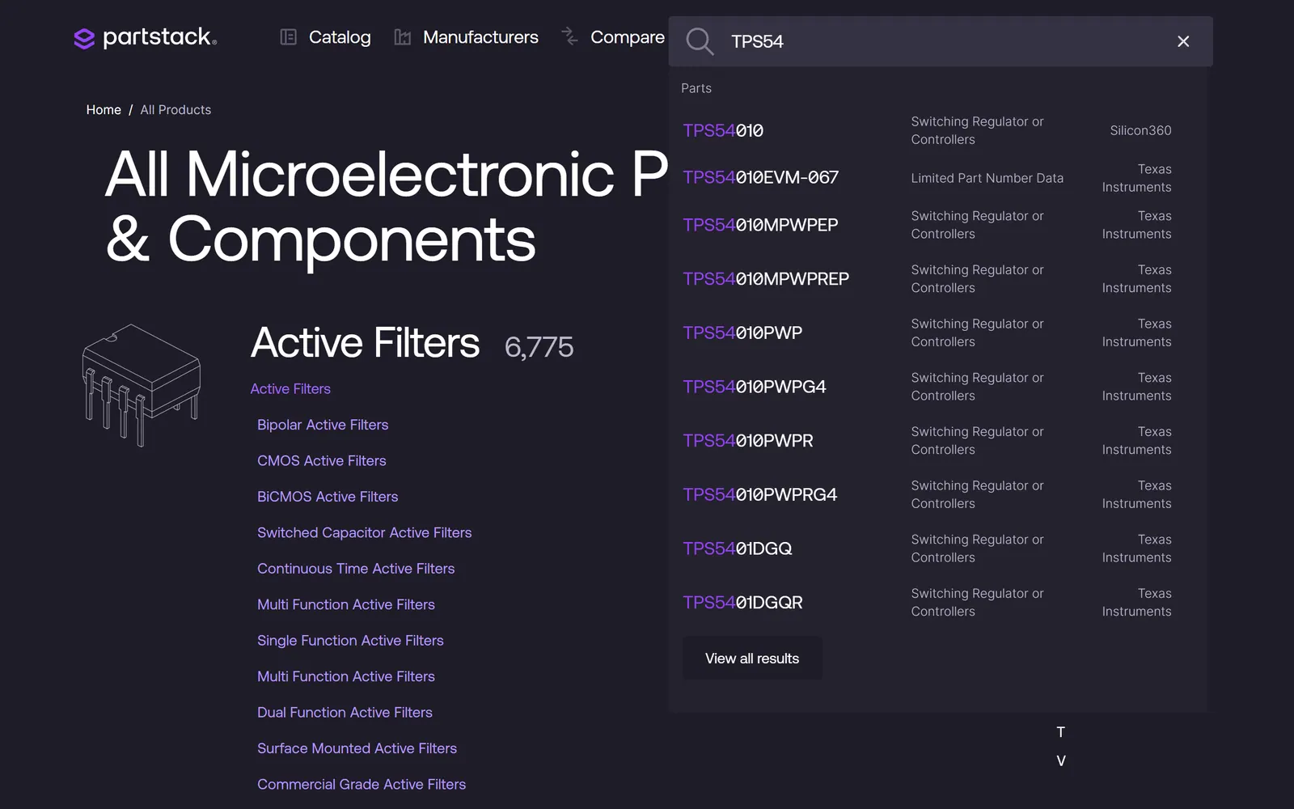Screen dimensions: 1294x809
Task: Click the Manufacturers building icon
Action: [x=402, y=37]
